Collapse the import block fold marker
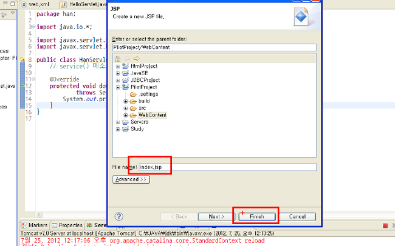 (33, 27)
